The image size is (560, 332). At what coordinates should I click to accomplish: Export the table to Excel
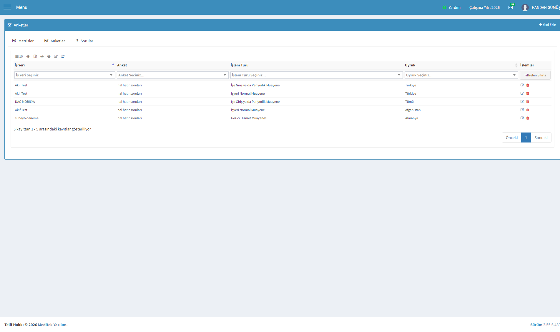(35, 56)
